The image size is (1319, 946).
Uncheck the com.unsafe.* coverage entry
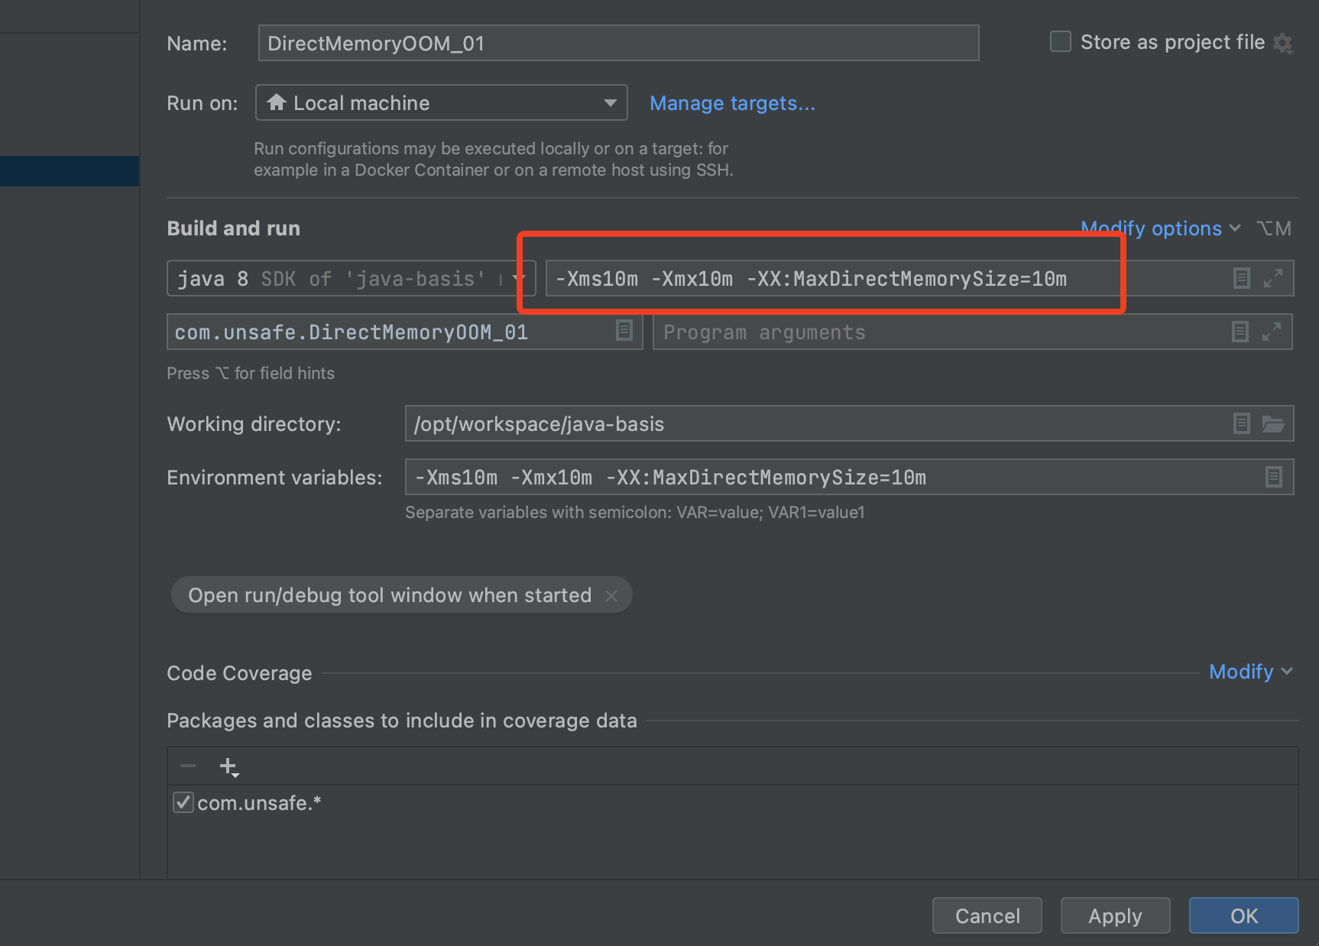point(183,802)
